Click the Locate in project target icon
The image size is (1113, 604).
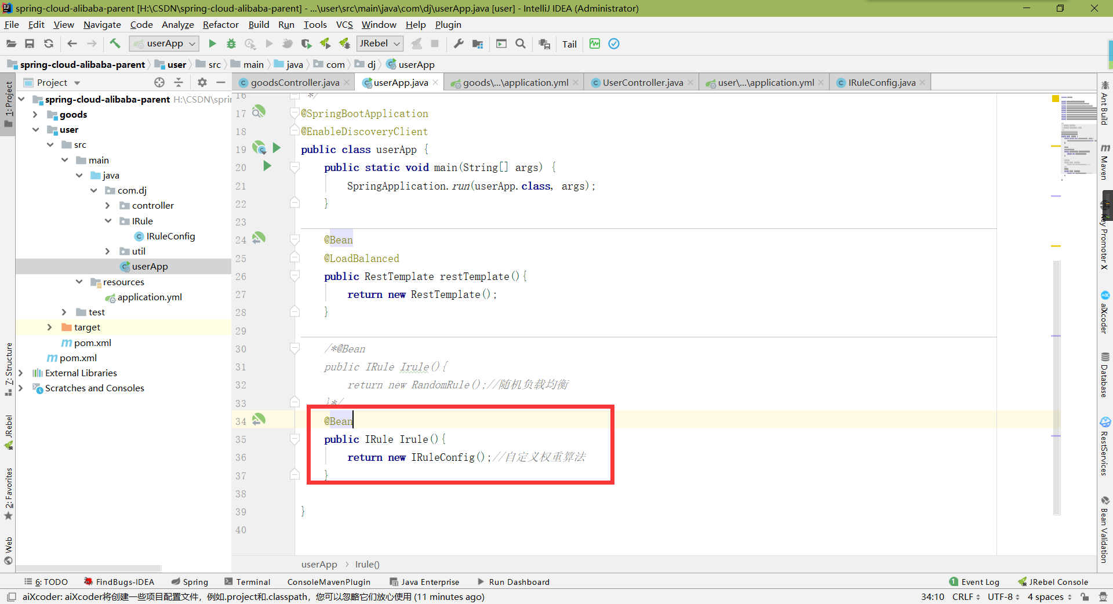[x=159, y=82]
